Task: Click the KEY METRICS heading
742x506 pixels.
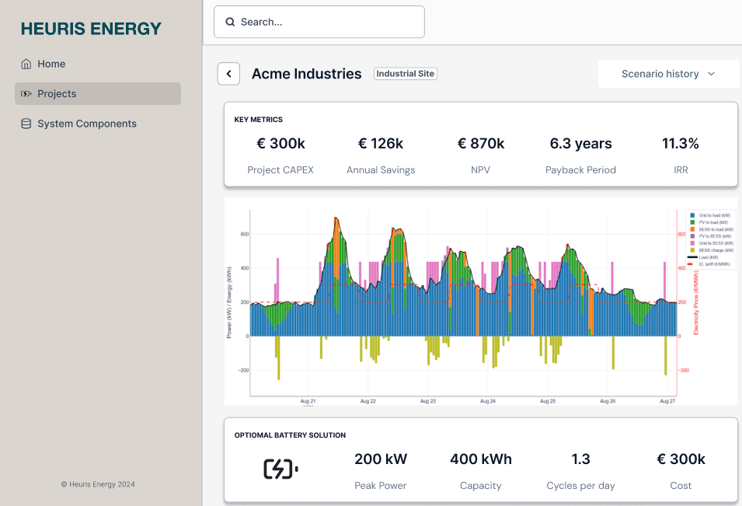Action: pyautogui.click(x=259, y=120)
